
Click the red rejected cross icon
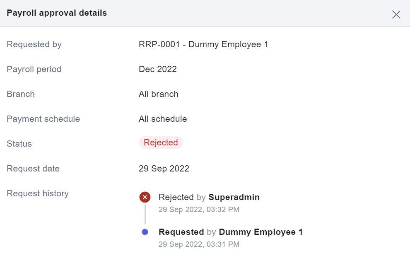(145, 197)
